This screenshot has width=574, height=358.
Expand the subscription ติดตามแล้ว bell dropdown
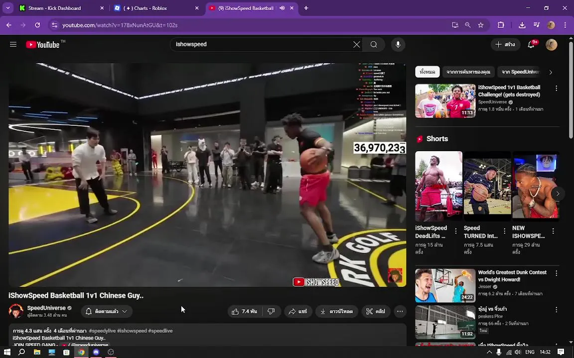pos(107,311)
